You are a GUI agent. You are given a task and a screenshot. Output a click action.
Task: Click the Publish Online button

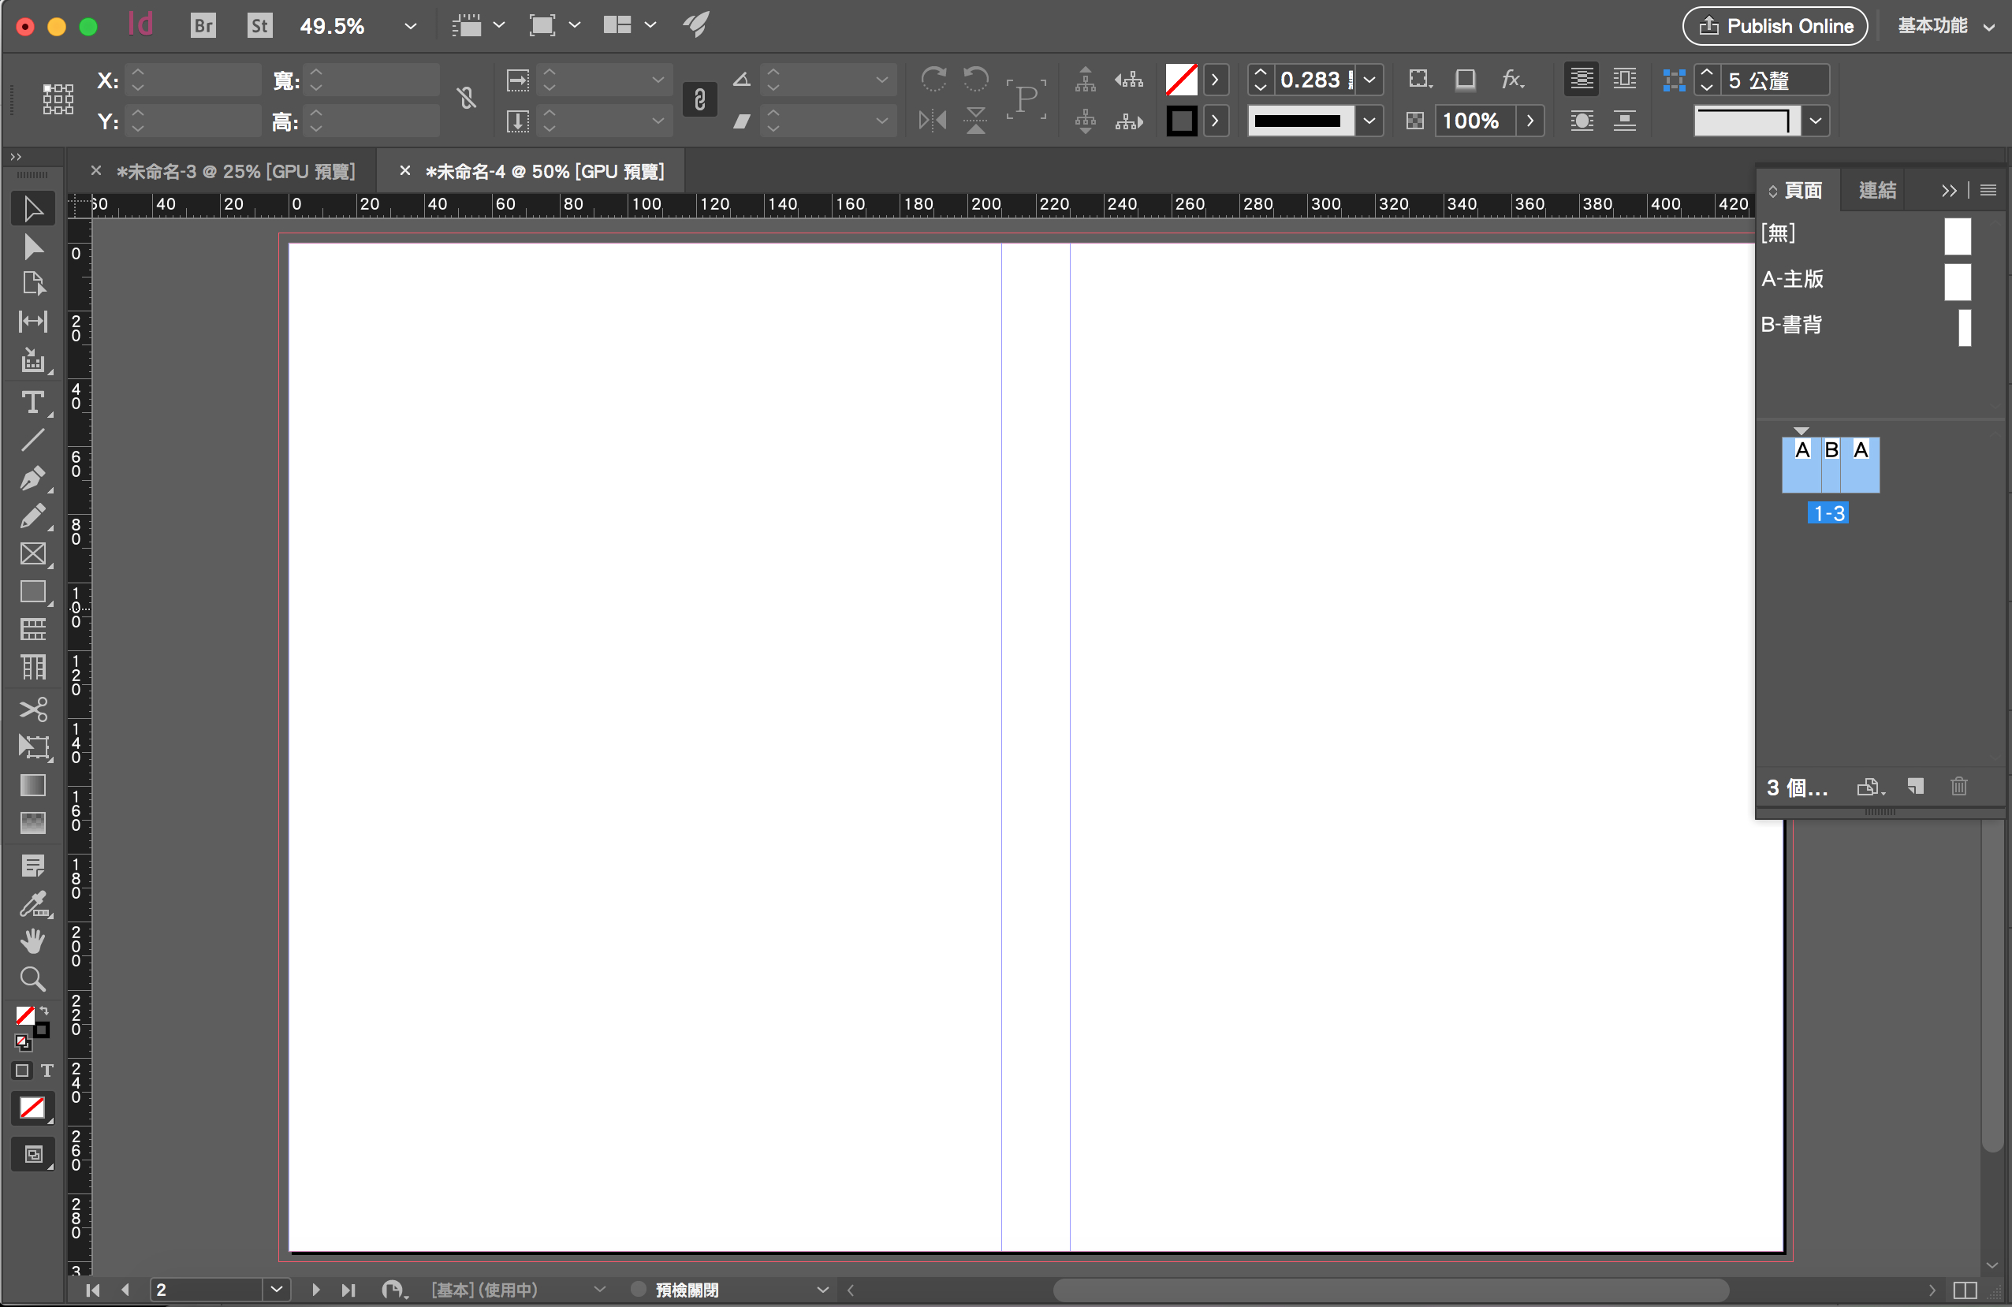[1775, 25]
